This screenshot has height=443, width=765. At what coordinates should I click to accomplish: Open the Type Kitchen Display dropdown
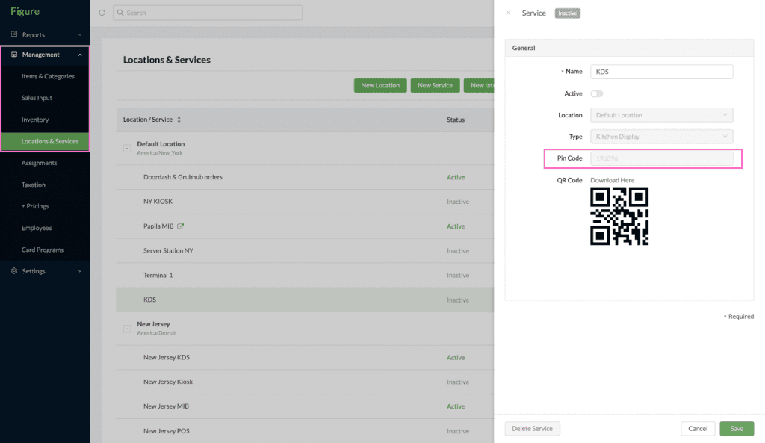[x=662, y=137]
